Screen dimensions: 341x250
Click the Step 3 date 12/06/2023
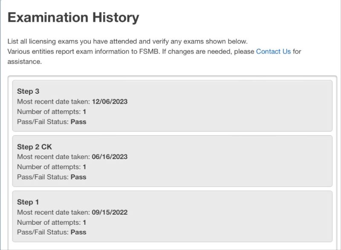tap(110, 102)
